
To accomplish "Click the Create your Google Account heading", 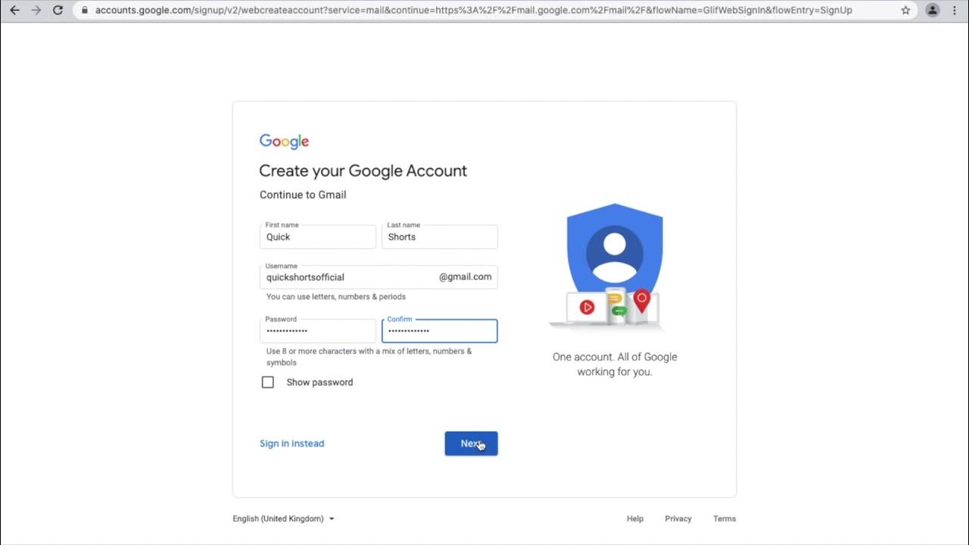I will click(x=363, y=171).
